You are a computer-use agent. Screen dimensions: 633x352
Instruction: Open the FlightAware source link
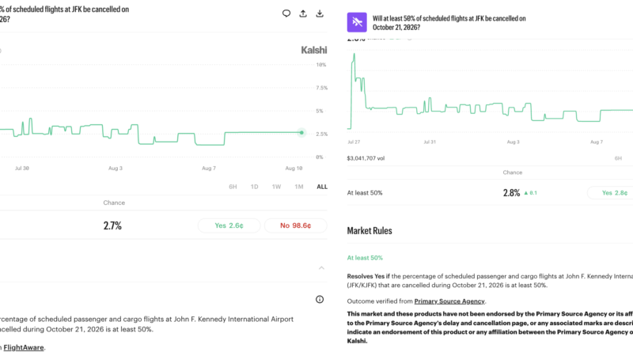click(x=24, y=347)
